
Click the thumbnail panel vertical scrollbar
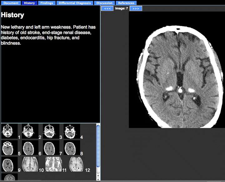[98, 147]
